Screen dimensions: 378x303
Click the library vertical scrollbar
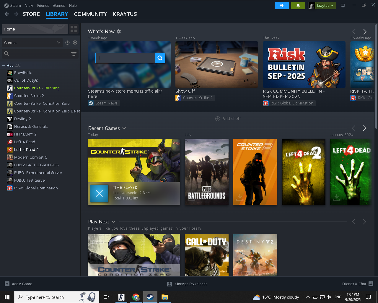pos(376,77)
